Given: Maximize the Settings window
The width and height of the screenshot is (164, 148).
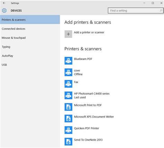Looking at the screenshot, I should click(x=153, y=3).
